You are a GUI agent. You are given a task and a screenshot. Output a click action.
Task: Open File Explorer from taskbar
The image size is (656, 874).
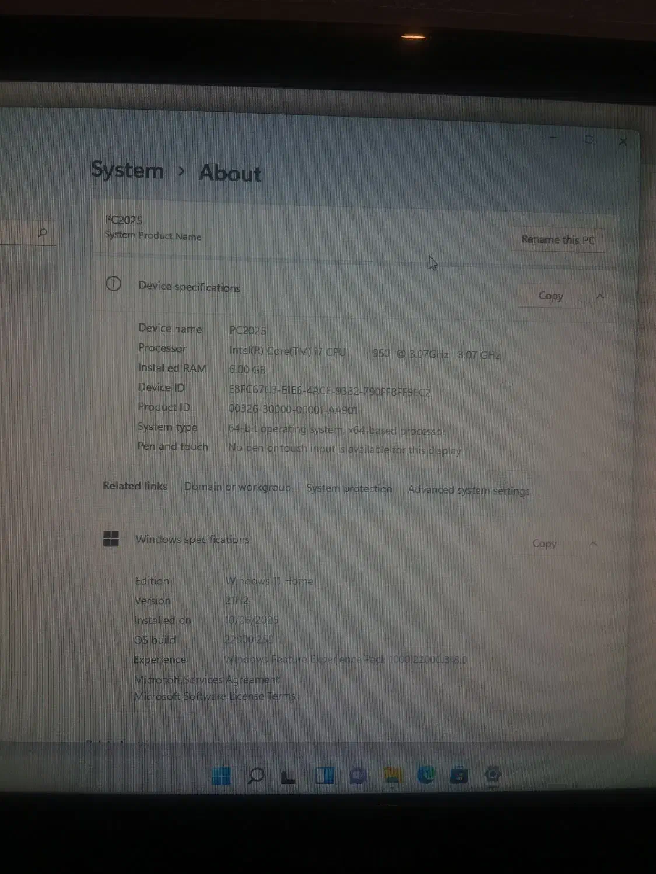click(392, 776)
